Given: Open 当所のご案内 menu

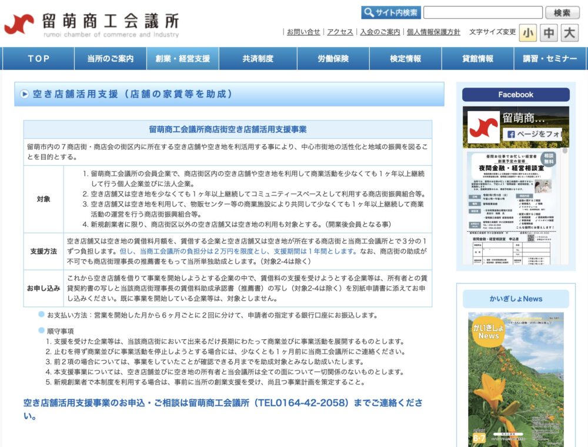Looking at the screenshot, I should tap(110, 59).
